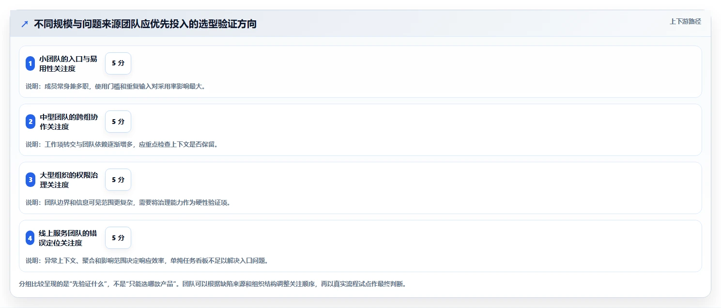Viewport: 721px width, 308px height.
Task: Click the 5 分 score for 中型团队
Action: pyautogui.click(x=118, y=122)
